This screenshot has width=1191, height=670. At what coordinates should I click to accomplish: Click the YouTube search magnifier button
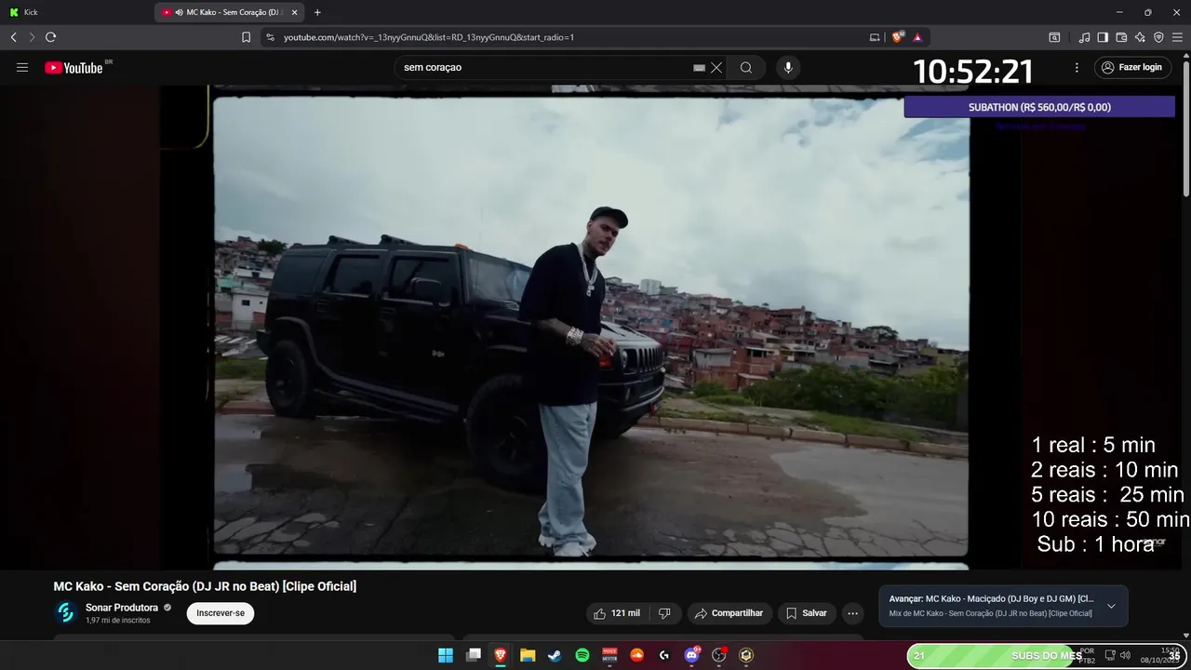pos(746,67)
